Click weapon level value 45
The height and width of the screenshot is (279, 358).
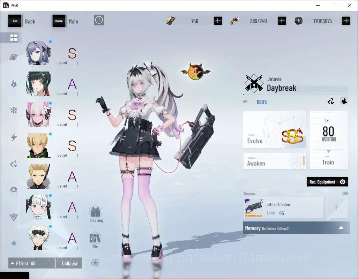pos(282,213)
